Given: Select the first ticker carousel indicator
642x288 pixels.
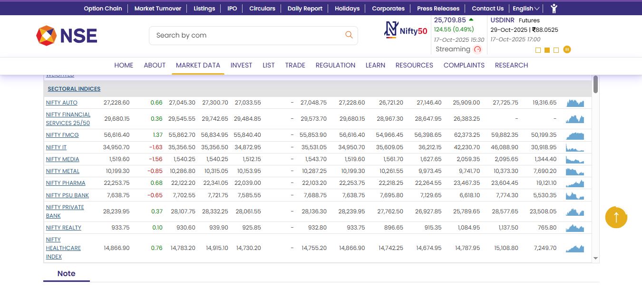Looking at the screenshot, I should [x=538, y=50].
